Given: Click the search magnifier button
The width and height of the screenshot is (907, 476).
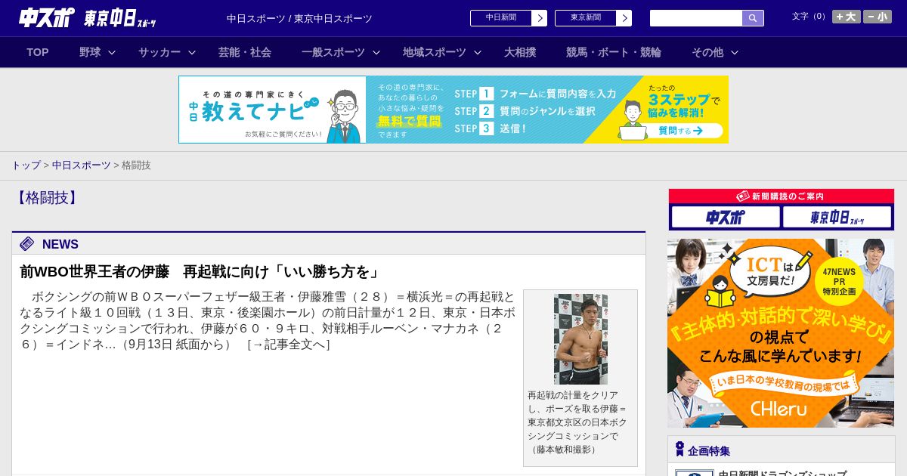Looking at the screenshot, I should pyautogui.click(x=753, y=18).
